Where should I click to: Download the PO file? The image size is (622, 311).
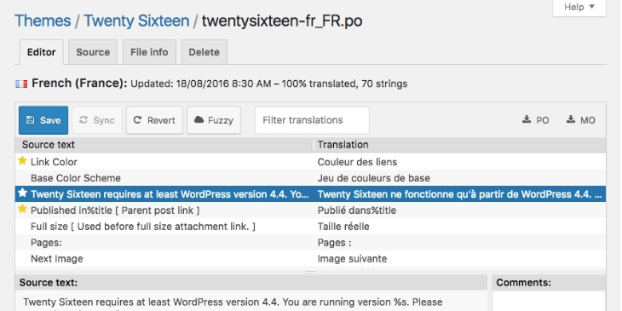[x=536, y=120]
